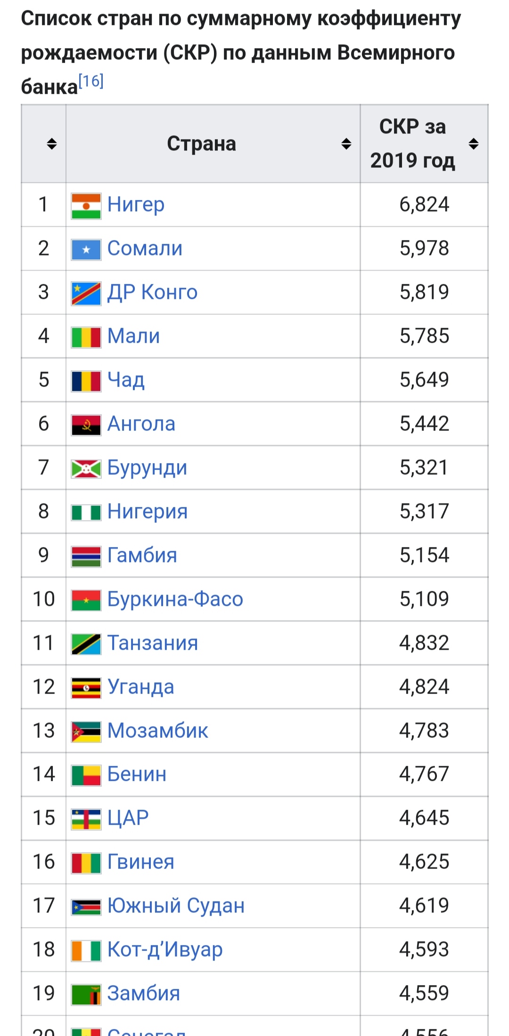Sort table by rank number column
Image resolution: width=509 pixels, height=1036 pixels.
pos(52,144)
